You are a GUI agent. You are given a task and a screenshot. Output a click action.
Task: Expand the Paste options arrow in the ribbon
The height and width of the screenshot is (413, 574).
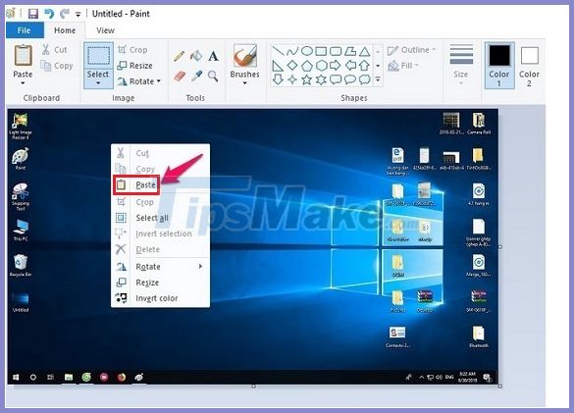23,83
